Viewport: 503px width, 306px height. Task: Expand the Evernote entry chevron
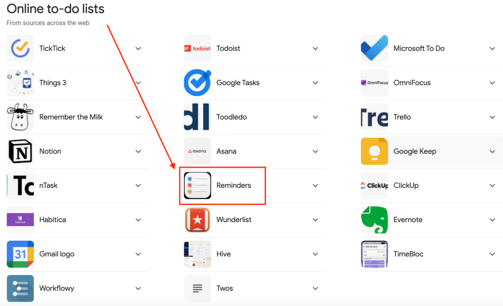tap(492, 220)
